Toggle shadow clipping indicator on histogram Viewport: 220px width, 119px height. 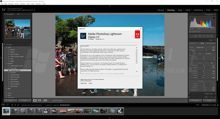(190, 18)
